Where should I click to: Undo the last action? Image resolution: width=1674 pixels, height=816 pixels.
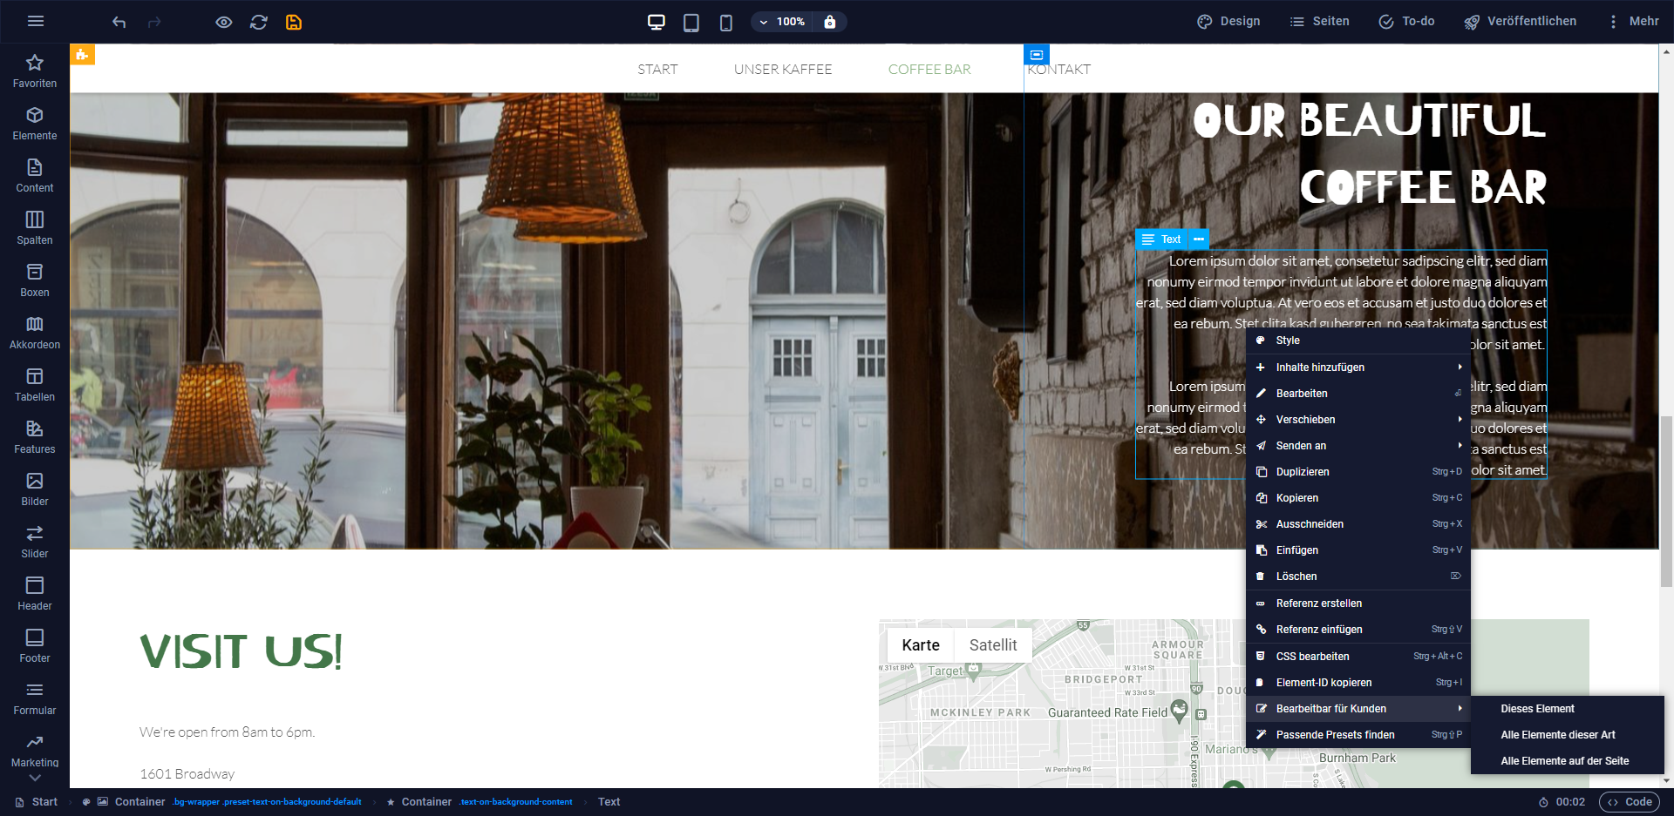[119, 22]
